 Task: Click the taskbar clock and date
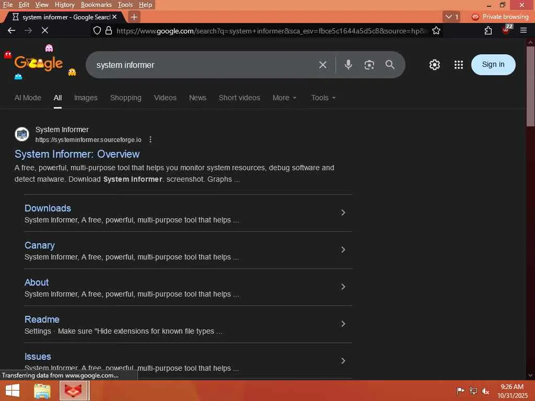click(x=512, y=391)
